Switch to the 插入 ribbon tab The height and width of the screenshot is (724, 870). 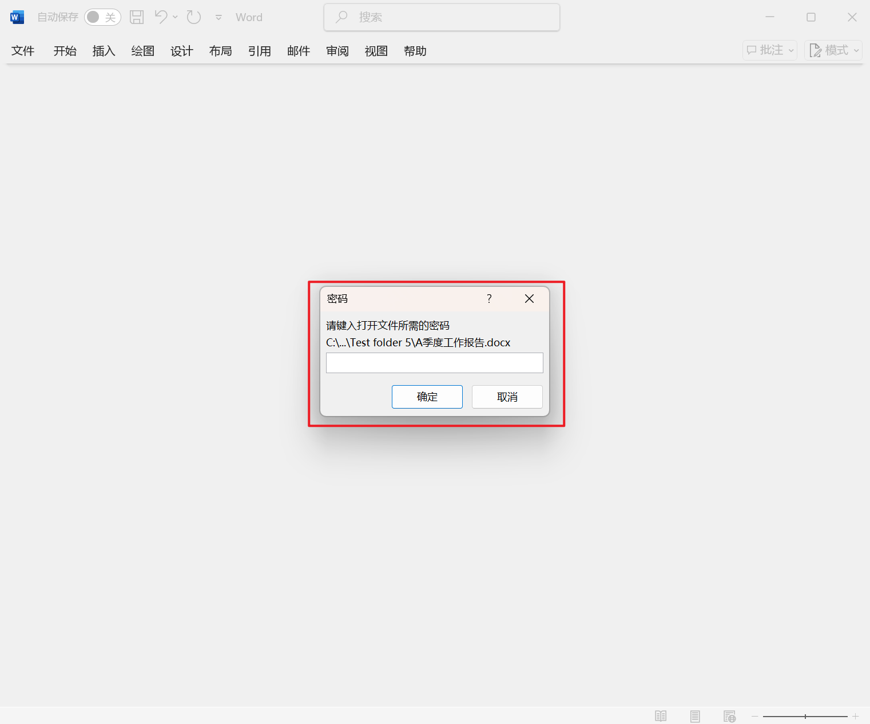tap(104, 51)
